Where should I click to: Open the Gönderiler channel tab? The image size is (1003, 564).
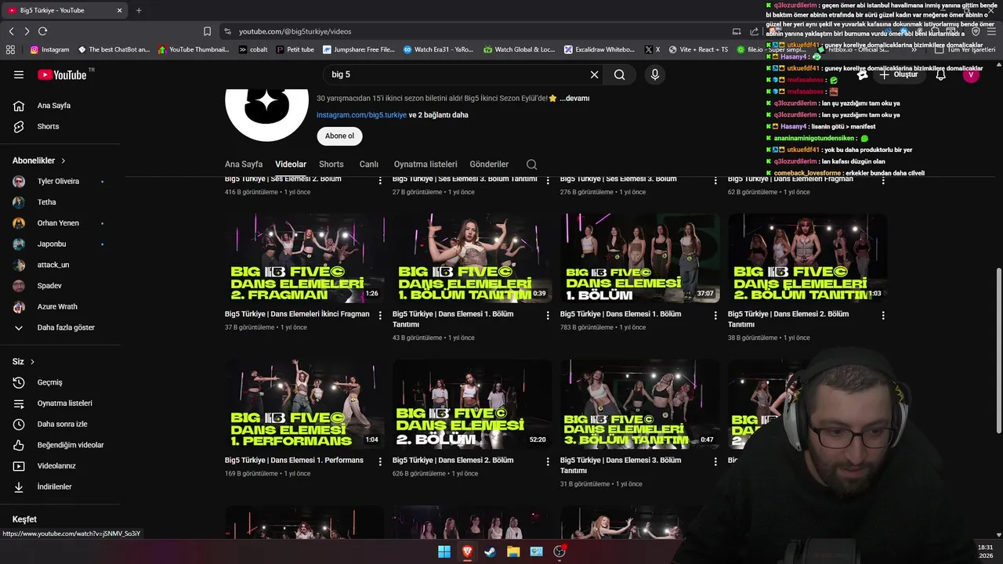click(489, 164)
